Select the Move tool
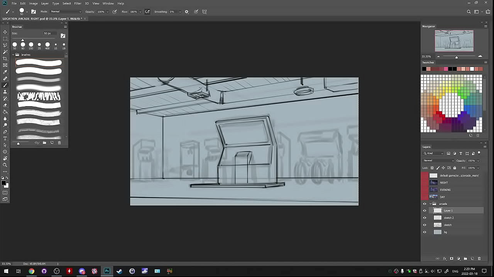The width and height of the screenshot is (494, 277). (x=5, y=32)
